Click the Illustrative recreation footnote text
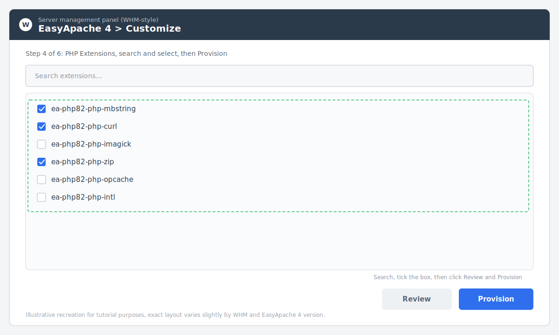The height and width of the screenshot is (335, 559). click(x=175, y=315)
